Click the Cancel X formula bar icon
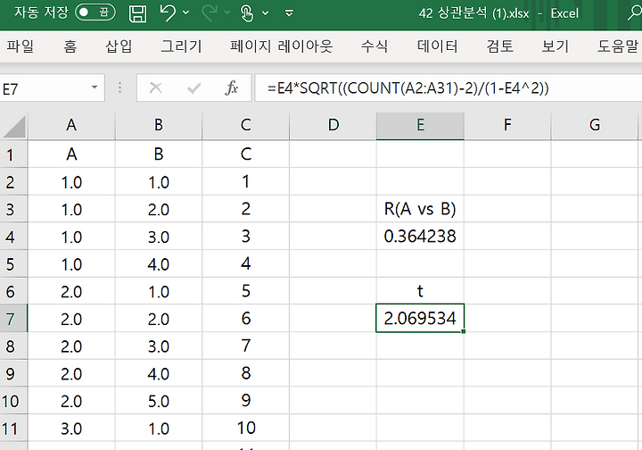Image resolution: width=642 pixels, height=450 pixels. pos(155,87)
